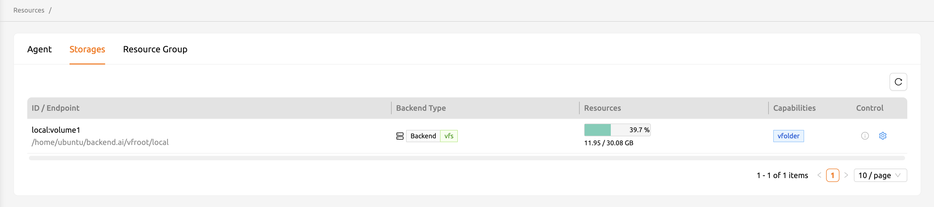Click the refresh storages icon button

(898, 82)
